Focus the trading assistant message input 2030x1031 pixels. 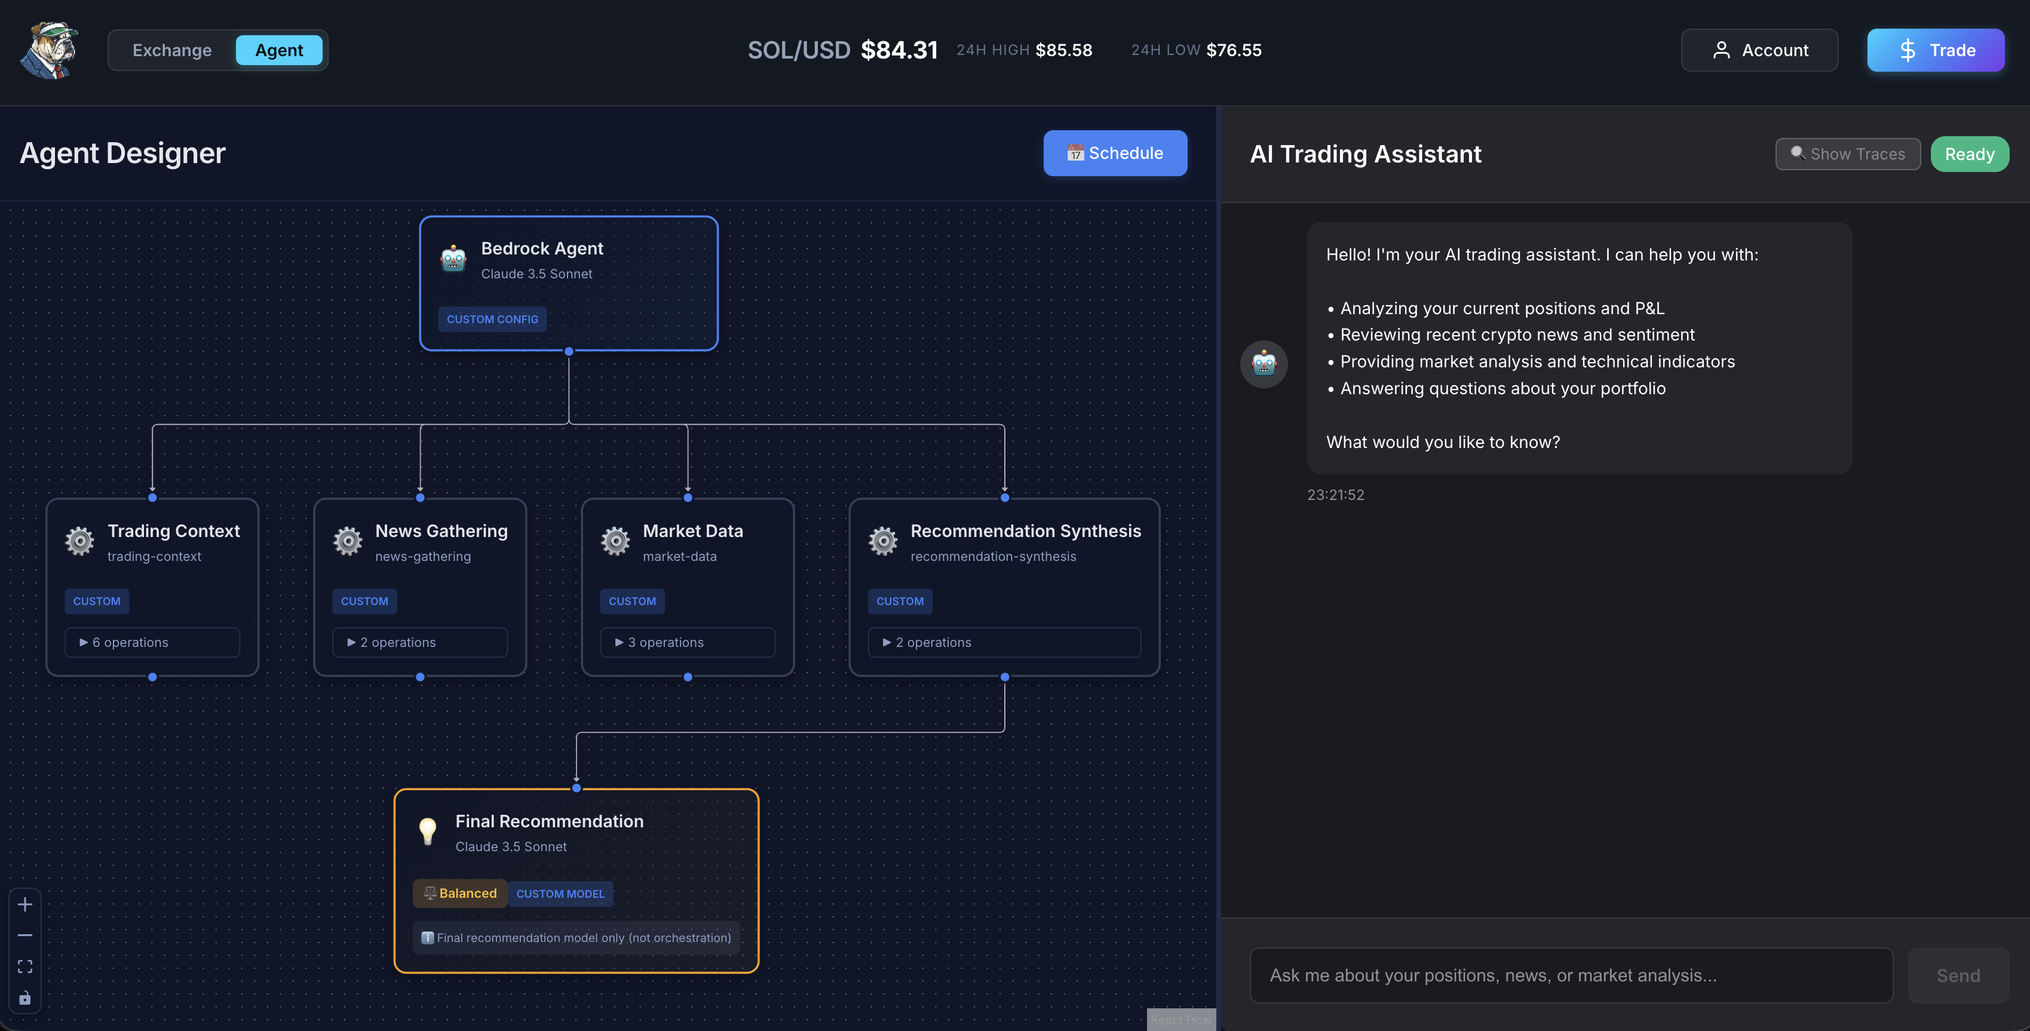pos(1571,975)
